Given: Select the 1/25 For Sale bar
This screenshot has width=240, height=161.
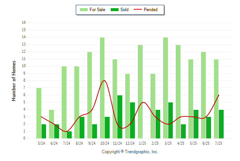Looking at the screenshot, I should click(x=140, y=92).
